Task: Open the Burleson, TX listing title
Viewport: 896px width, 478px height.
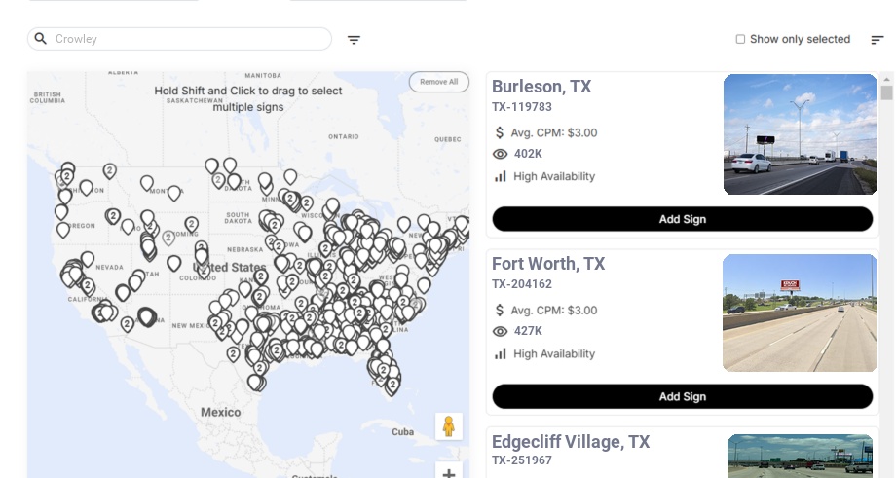Action: pyautogui.click(x=541, y=87)
